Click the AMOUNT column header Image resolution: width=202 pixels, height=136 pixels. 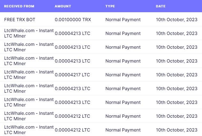(x=63, y=6)
